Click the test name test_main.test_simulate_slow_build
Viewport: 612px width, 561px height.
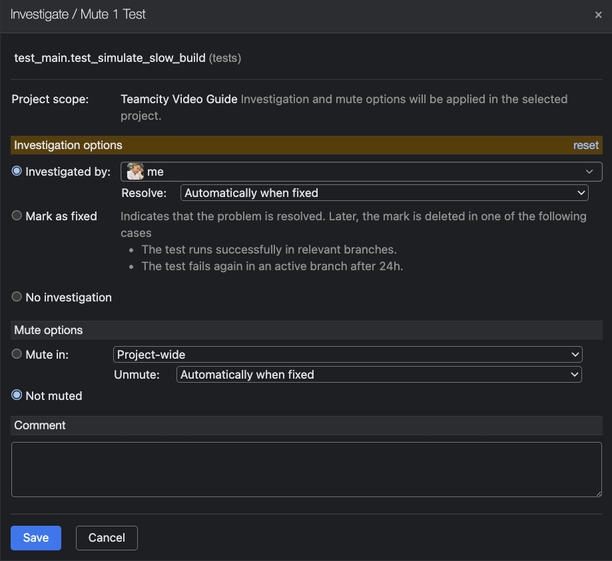[110, 58]
